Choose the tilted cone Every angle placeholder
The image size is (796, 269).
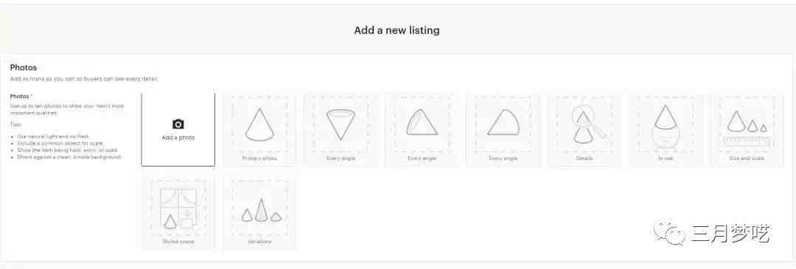pyautogui.click(x=422, y=122)
